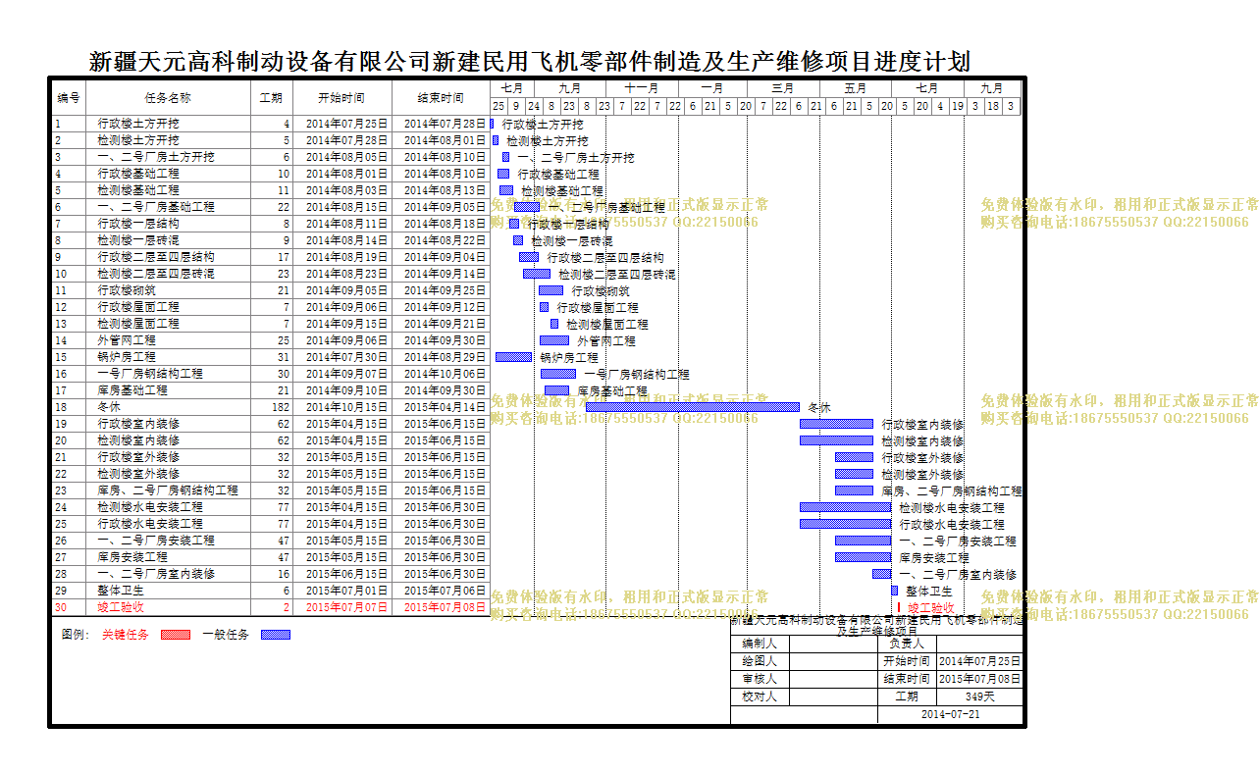Click the 31 duration cell for 锅炉房工程

271,357
